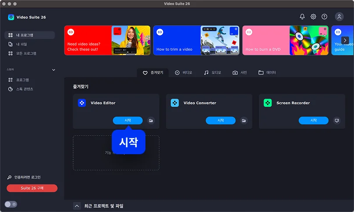
Task: Click 인증하려면 로그인 key link
Action: 24,177
